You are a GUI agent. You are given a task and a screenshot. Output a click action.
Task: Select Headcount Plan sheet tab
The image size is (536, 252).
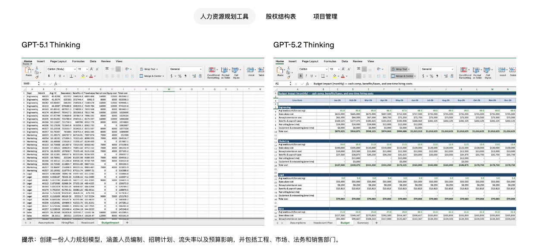[x=323, y=223]
